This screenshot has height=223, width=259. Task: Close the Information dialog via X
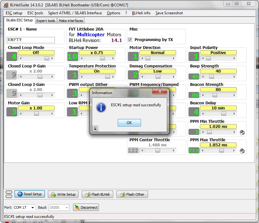coord(159,91)
